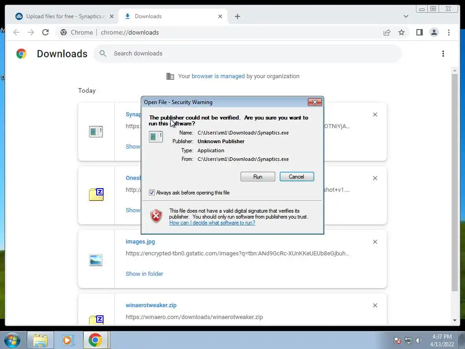The width and height of the screenshot is (465, 349).
Task: Toggle Chrome side panel icon
Action: [x=419, y=32]
